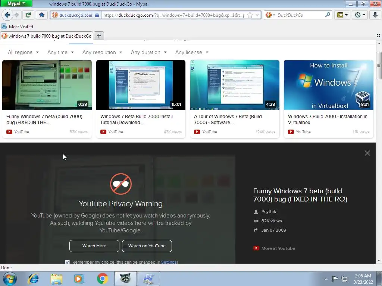Click the 82K views text in the detail panel
The height and width of the screenshot is (286, 382).
(x=272, y=221)
